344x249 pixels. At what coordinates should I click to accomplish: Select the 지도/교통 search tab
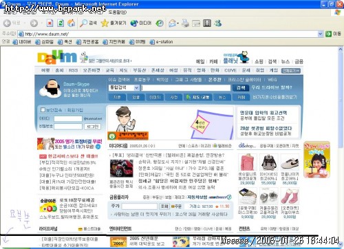(x=198, y=97)
